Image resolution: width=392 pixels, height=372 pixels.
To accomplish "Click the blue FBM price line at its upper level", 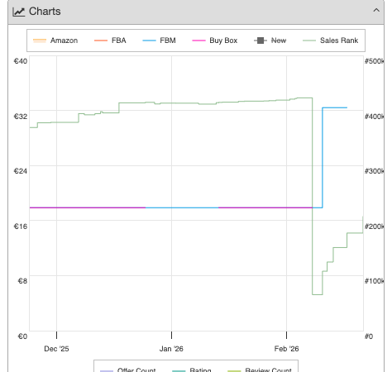I will point(335,107).
